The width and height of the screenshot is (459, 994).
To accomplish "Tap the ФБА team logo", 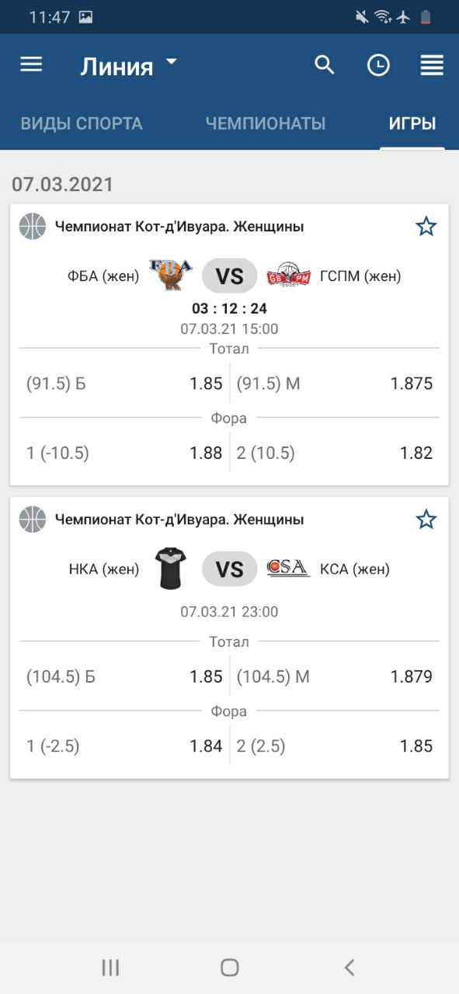I will [x=171, y=275].
